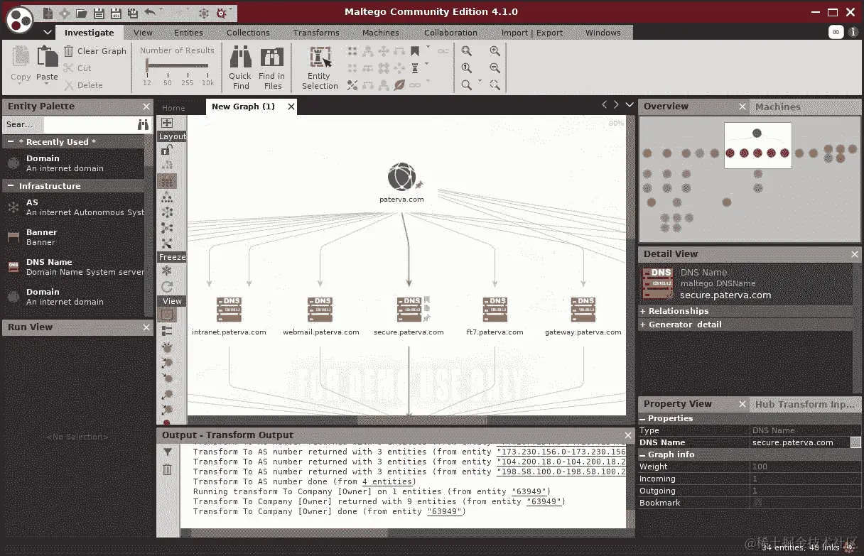The width and height of the screenshot is (864, 556).
Task: Collapse the Recently Used palette group
Action: click(x=11, y=142)
